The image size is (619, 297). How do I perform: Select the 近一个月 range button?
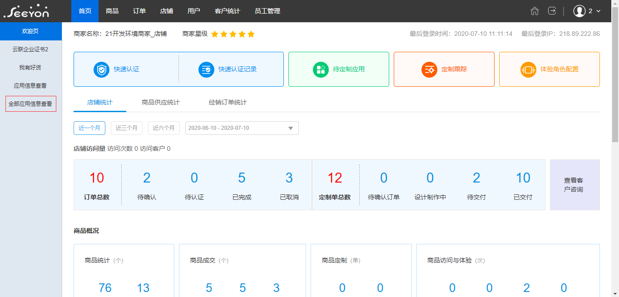[89, 128]
